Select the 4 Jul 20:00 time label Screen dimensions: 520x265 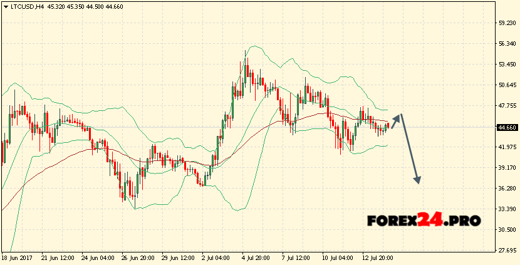click(254, 258)
